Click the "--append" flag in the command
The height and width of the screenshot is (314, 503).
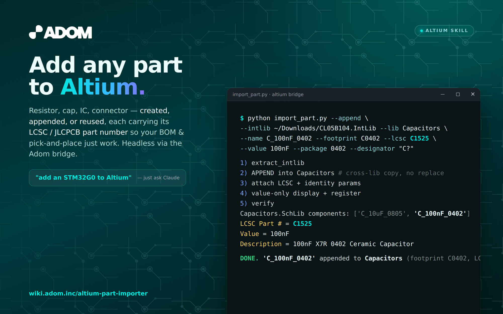(x=346, y=118)
